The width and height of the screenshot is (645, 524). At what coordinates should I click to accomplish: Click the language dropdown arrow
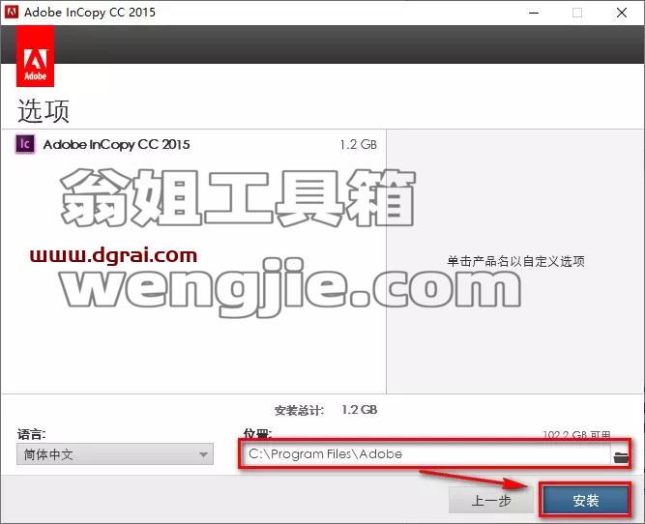coord(203,454)
